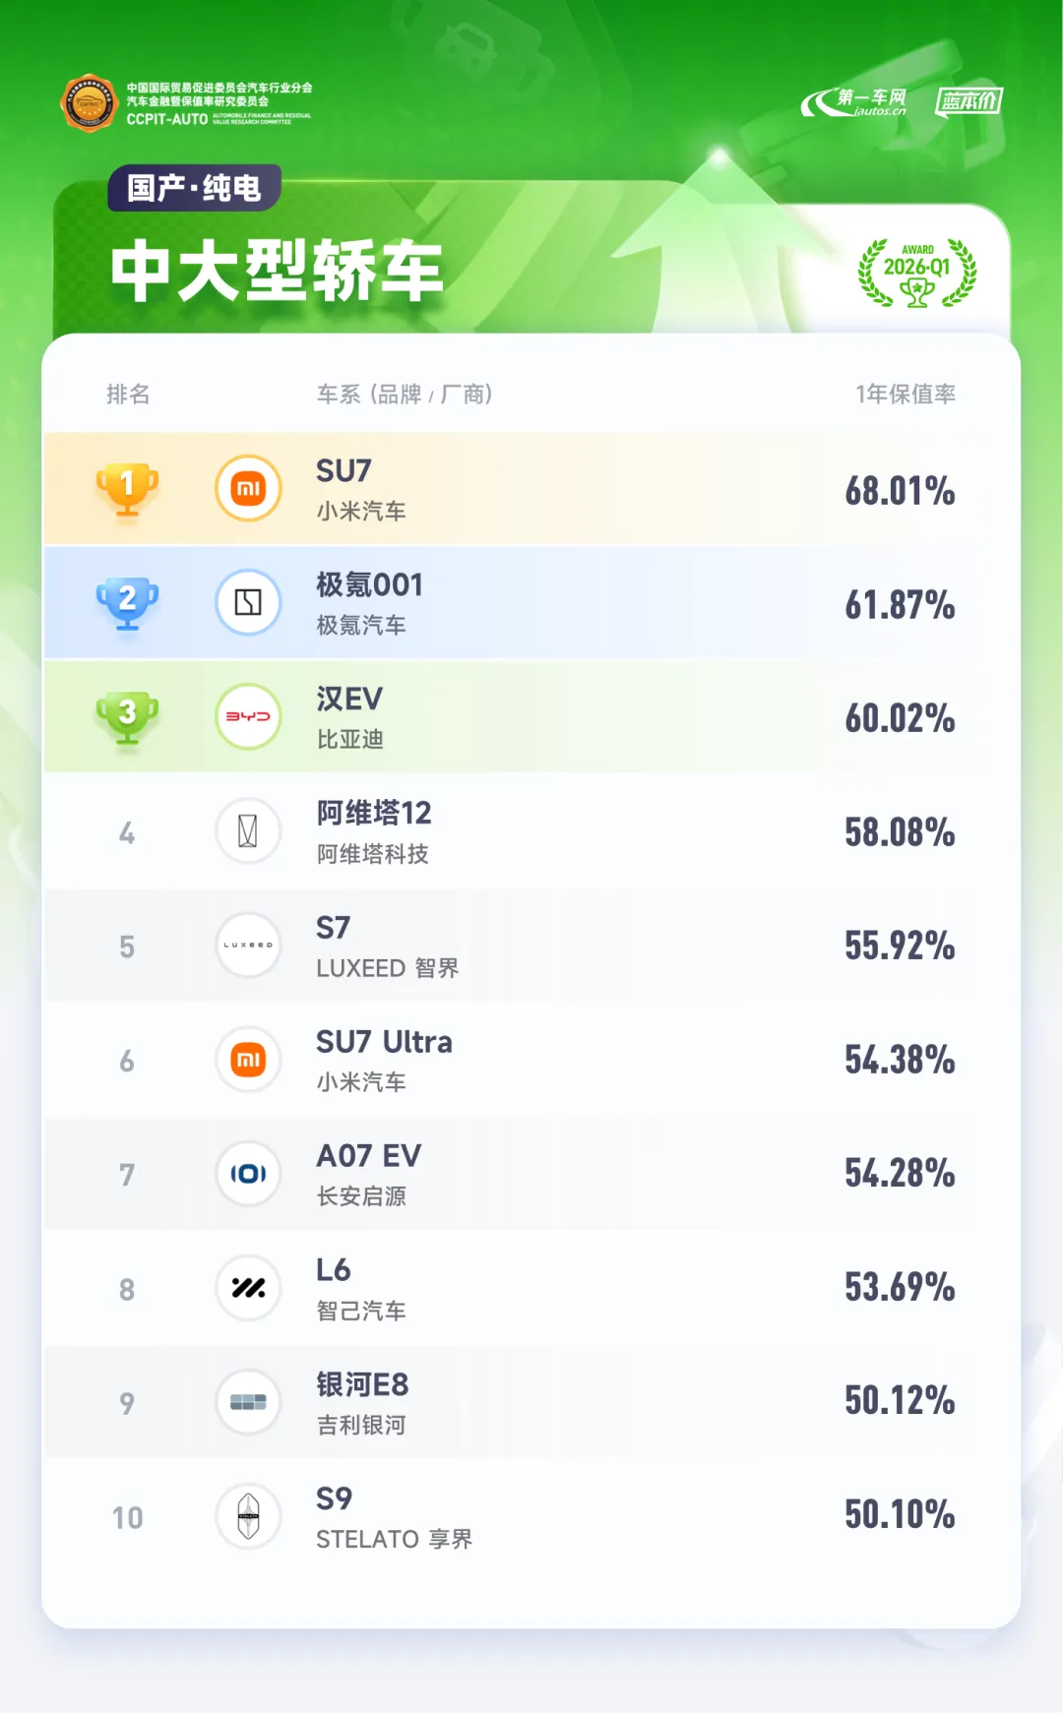Click the gold number 1 trophy
This screenshot has height=1713, width=1063.
click(x=127, y=489)
